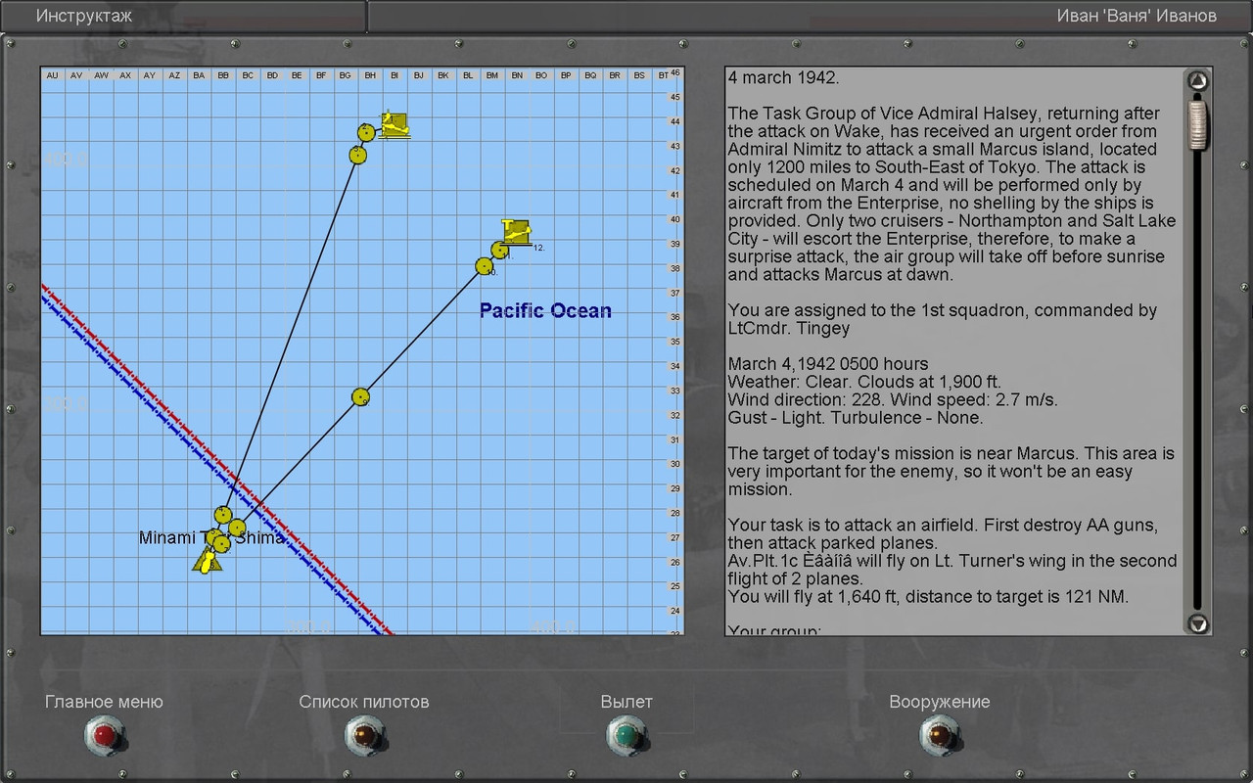Click the Вооружение label
The height and width of the screenshot is (783, 1253).
coord(940,702)
